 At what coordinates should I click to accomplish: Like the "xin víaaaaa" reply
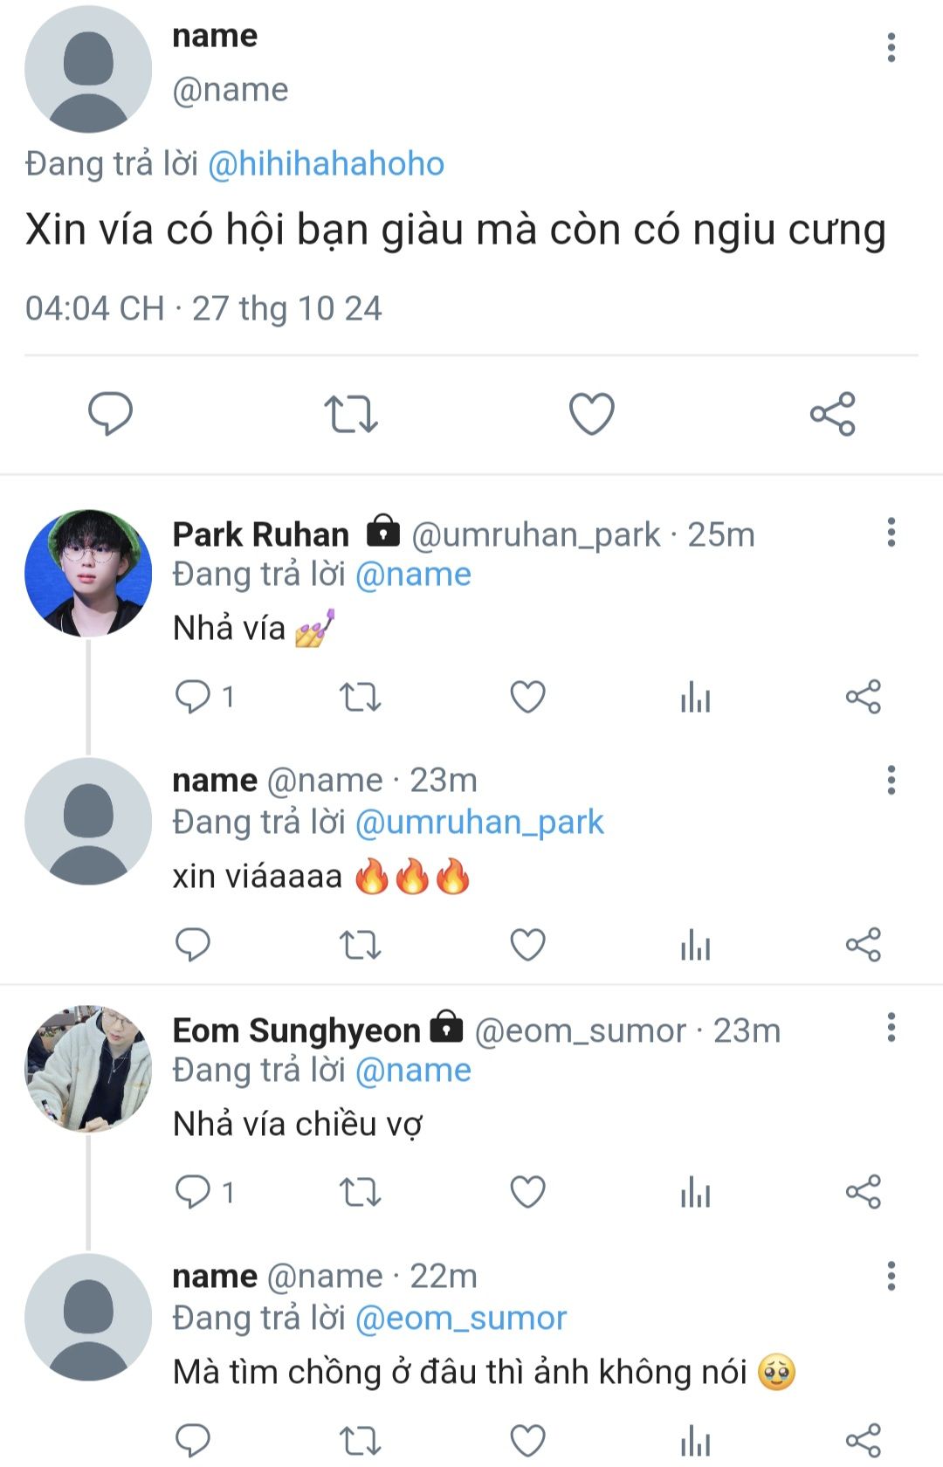tap(527, 945)
